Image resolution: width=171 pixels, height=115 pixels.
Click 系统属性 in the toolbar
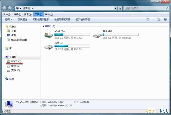point(22,19)
